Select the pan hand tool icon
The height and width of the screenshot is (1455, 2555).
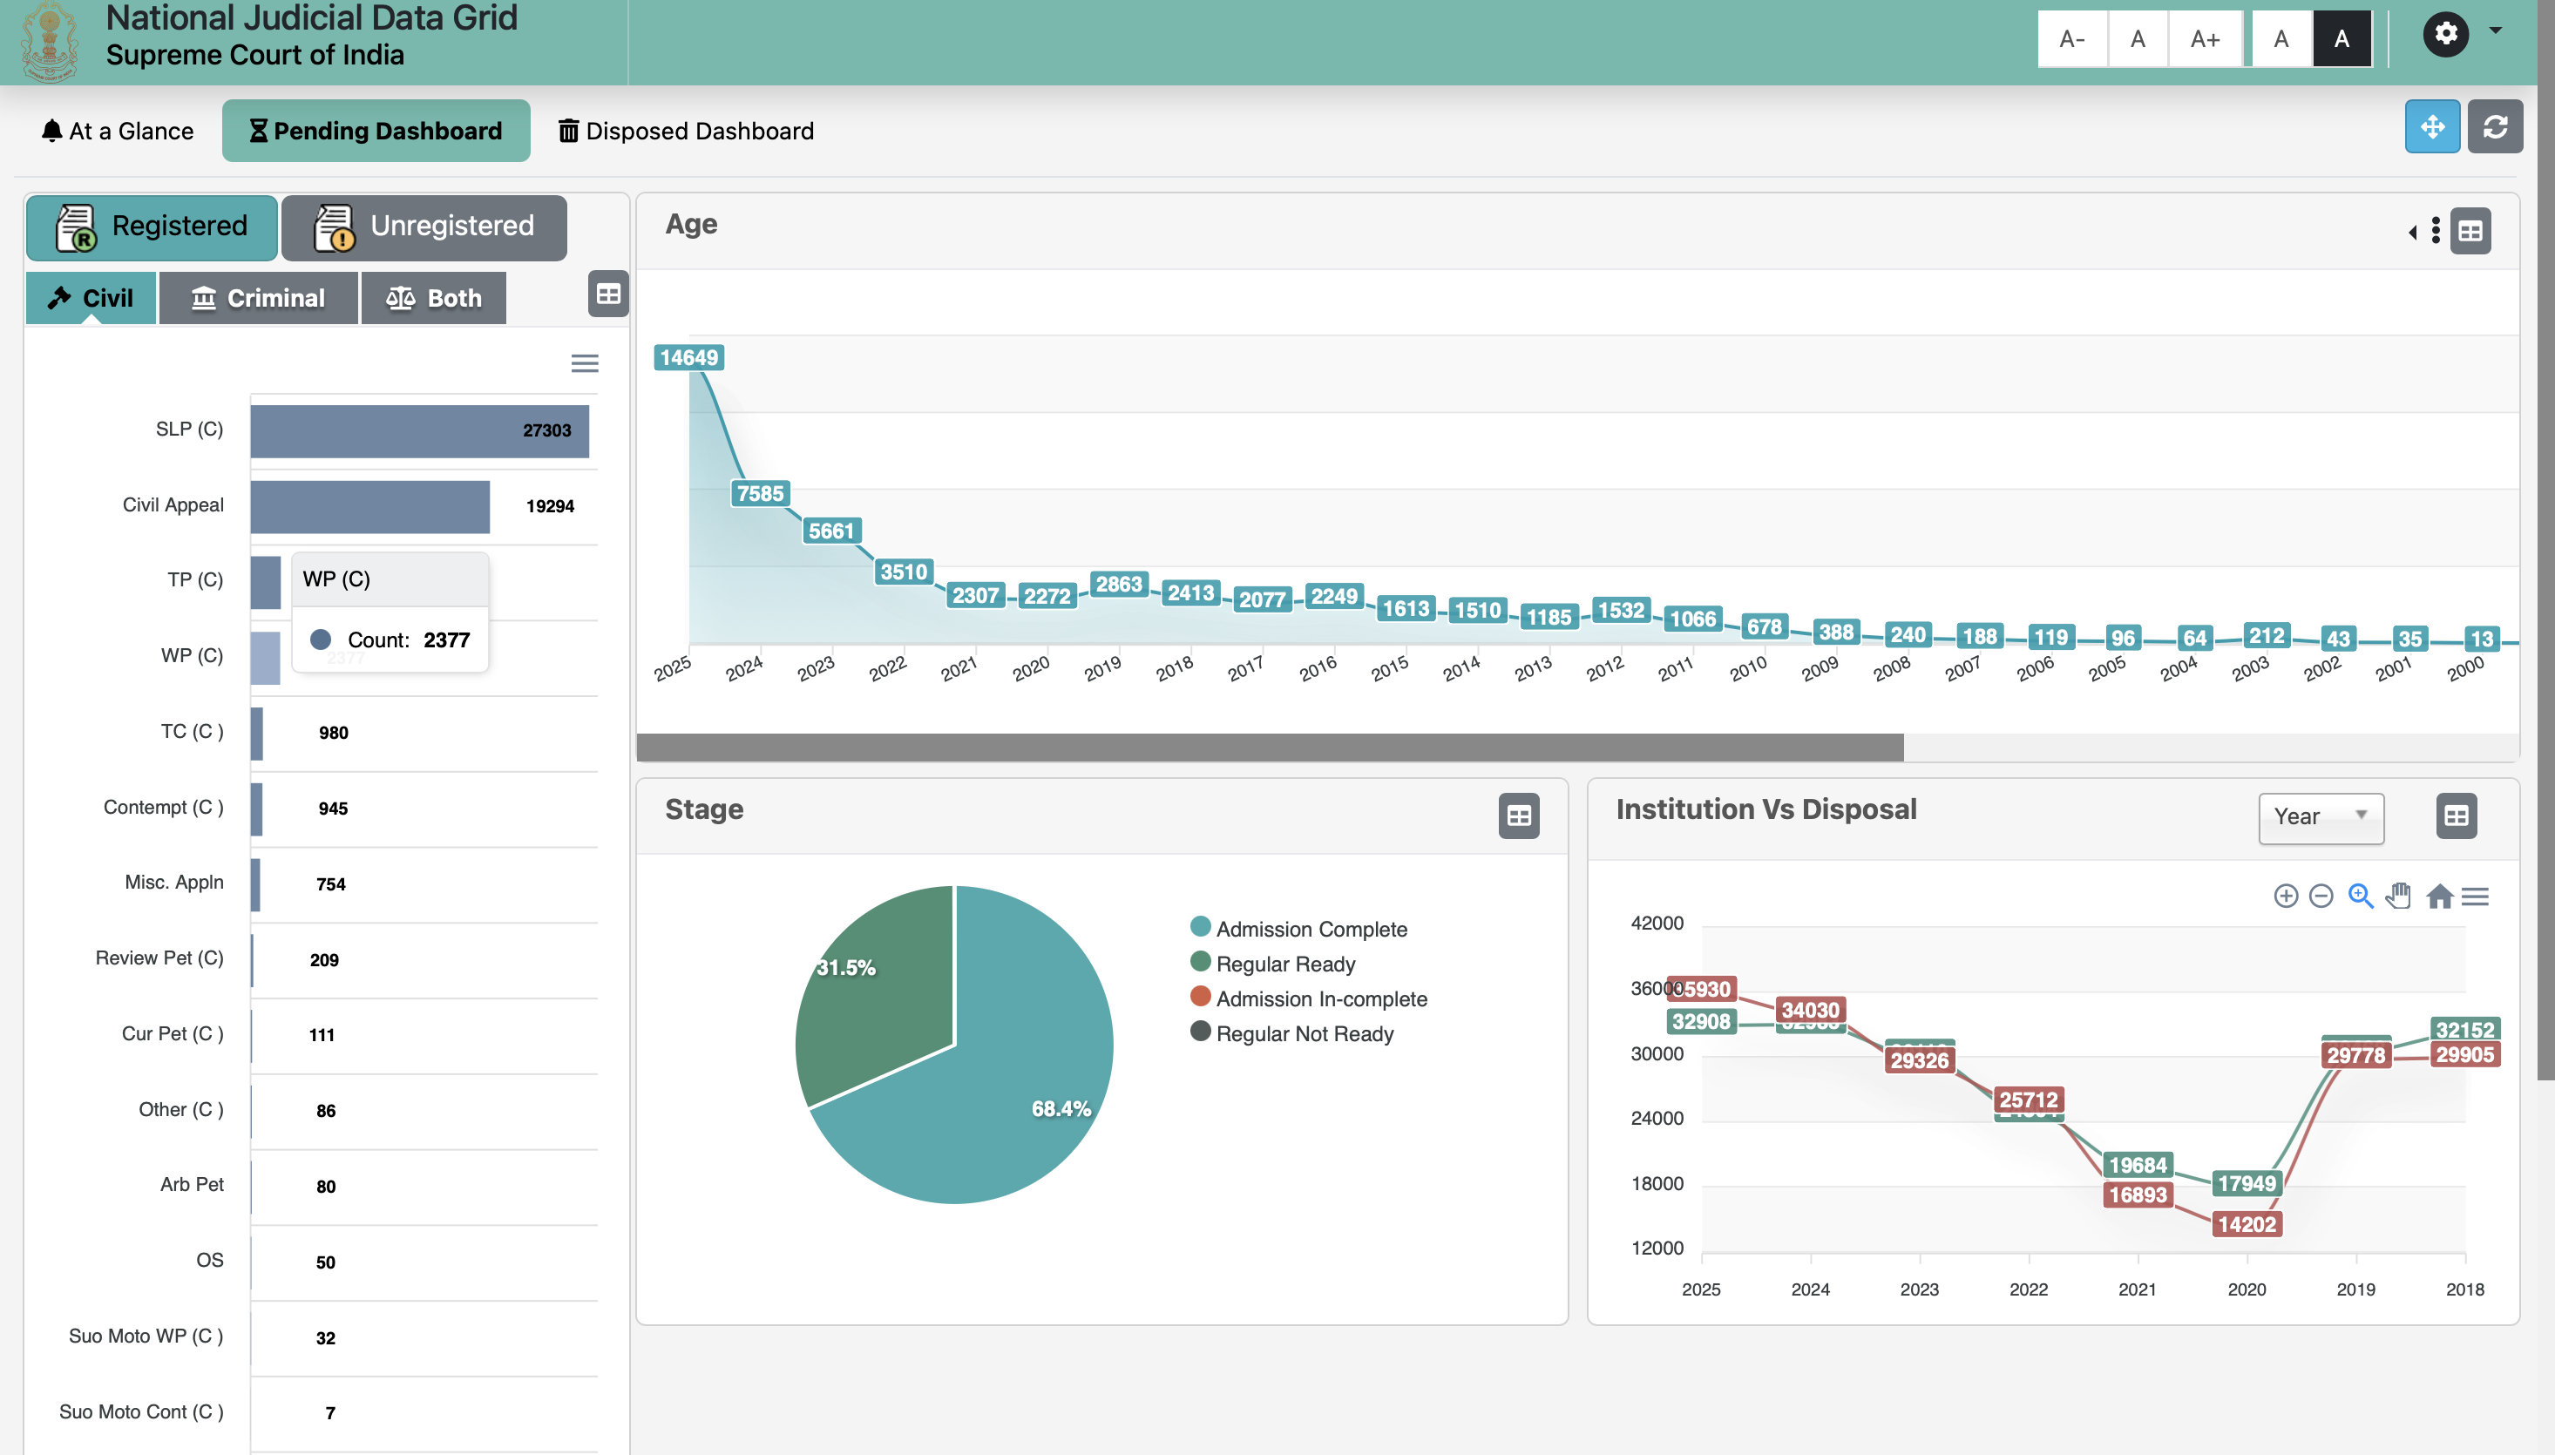click(2398, 896)
